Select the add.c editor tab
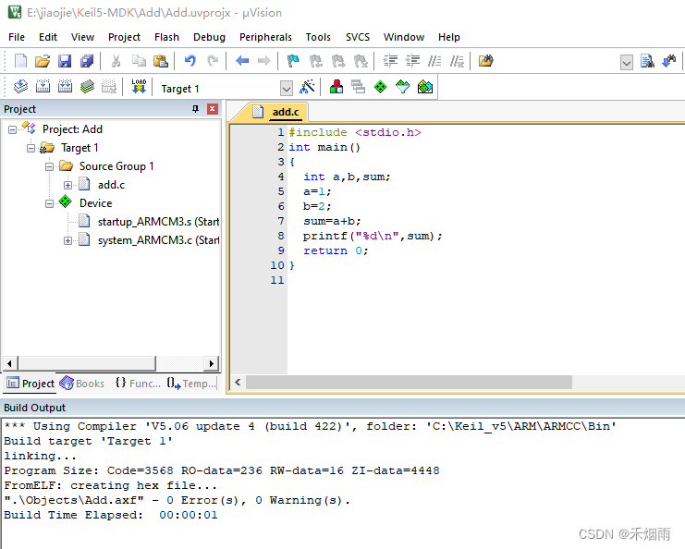 click(x=285, y=112)
